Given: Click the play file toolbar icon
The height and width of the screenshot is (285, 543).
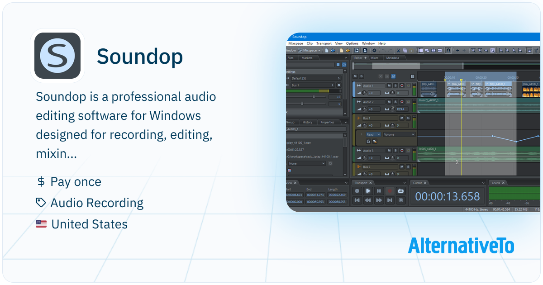Looking at the screenshot, I should coord(356,51).
